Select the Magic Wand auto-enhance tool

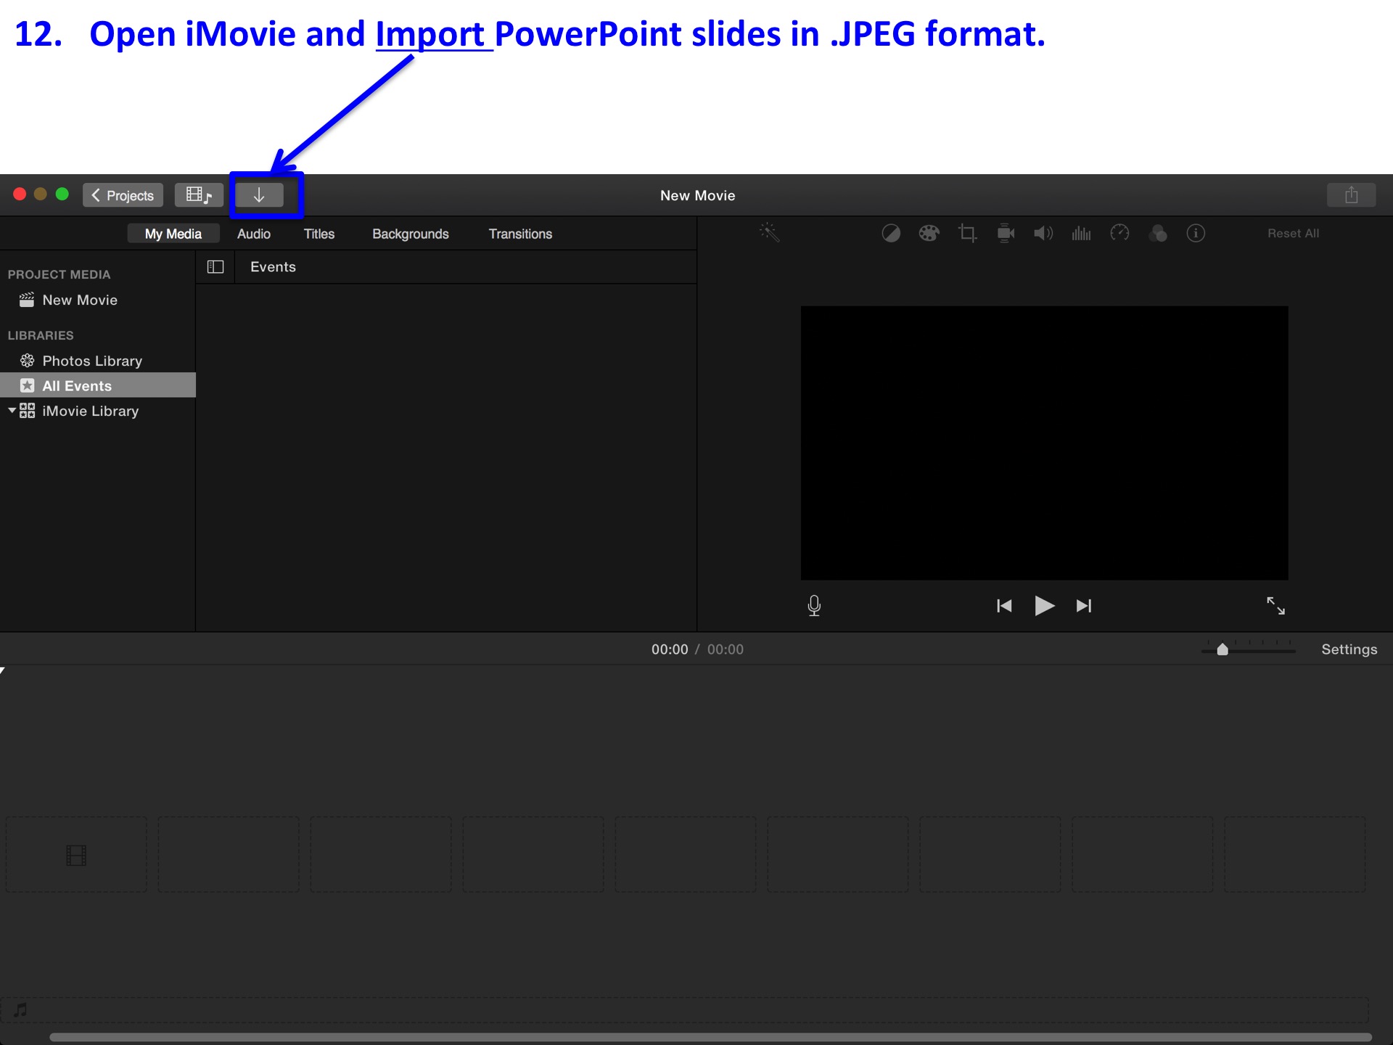coord(768,234)
